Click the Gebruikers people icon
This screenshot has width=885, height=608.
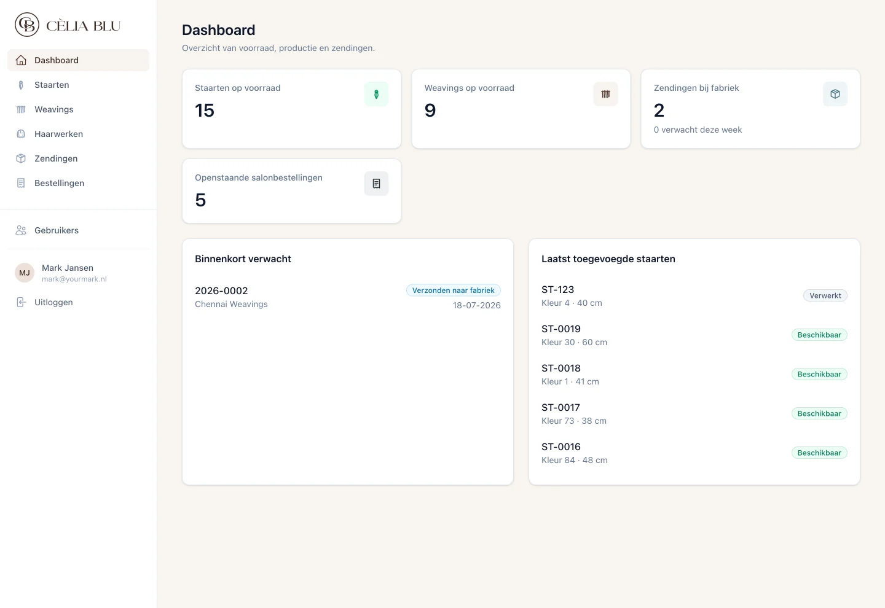[x=21, y=230]
